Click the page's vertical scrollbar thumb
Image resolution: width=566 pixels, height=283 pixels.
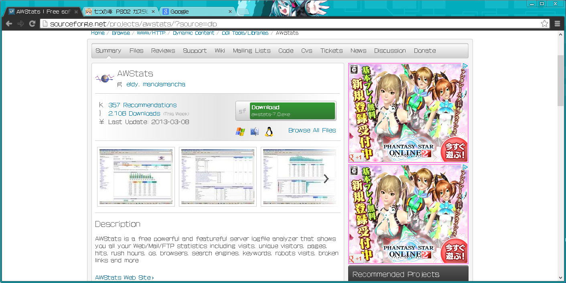(561, 81)
